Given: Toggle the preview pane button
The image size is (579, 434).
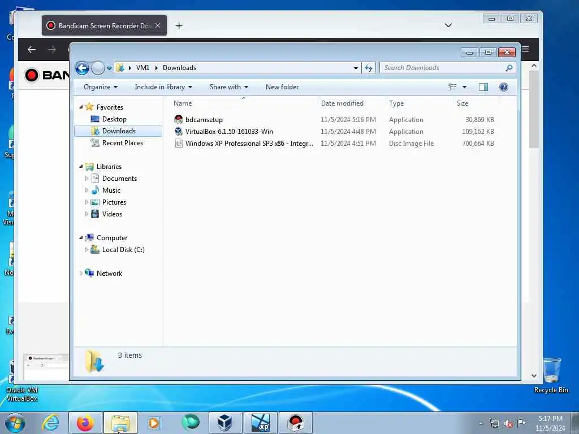Looking at the screenshot, I should tap(483, 87).
